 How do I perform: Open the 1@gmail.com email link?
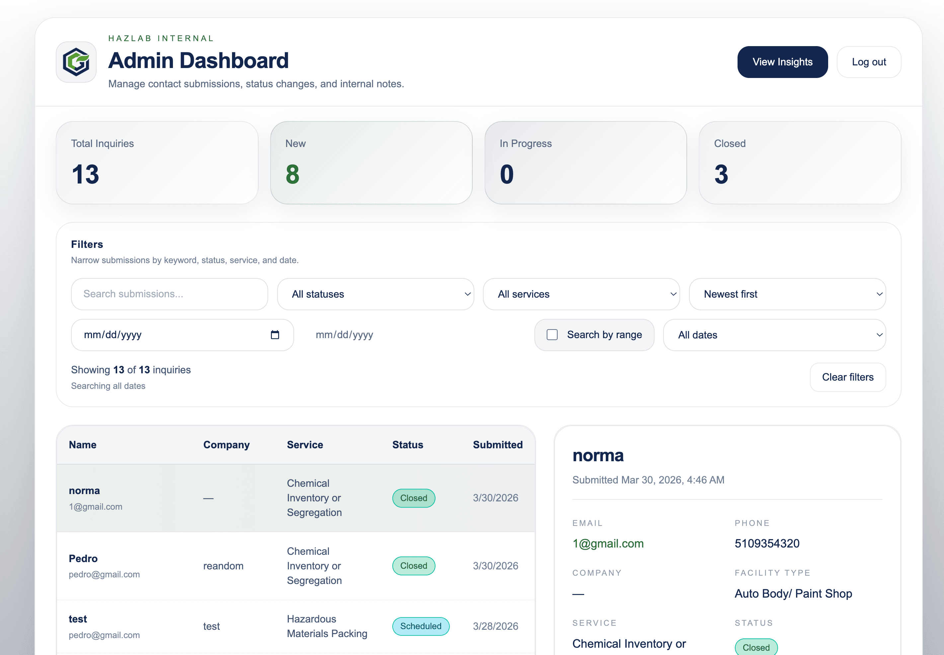click(608, 544)
